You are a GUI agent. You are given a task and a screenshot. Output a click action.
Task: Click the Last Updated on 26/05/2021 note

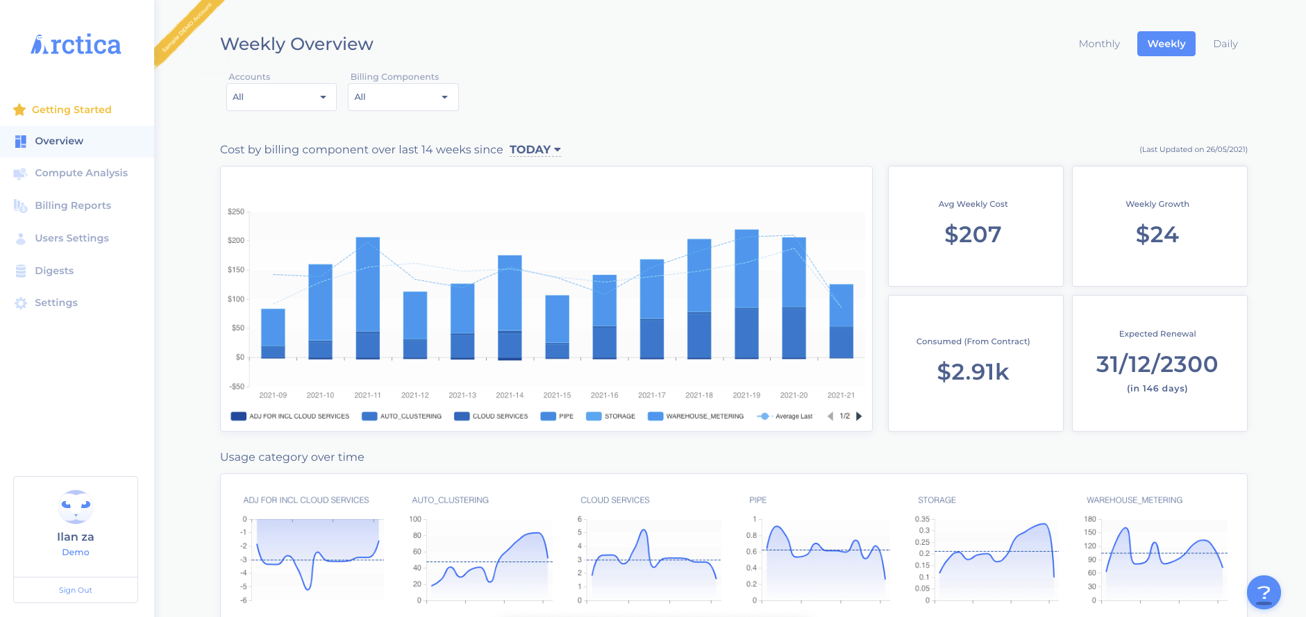click(1194, 149)
